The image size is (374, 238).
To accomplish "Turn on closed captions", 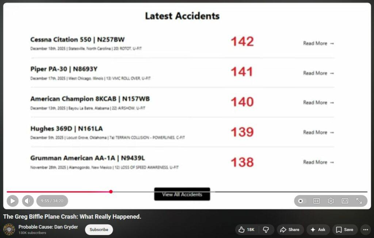I will [x=316, y=201].
